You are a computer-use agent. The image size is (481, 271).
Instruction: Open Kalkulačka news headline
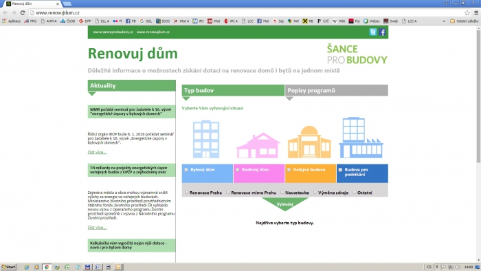point(132,246)
